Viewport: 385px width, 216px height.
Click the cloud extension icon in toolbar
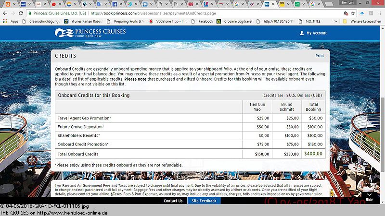(362, 13)
